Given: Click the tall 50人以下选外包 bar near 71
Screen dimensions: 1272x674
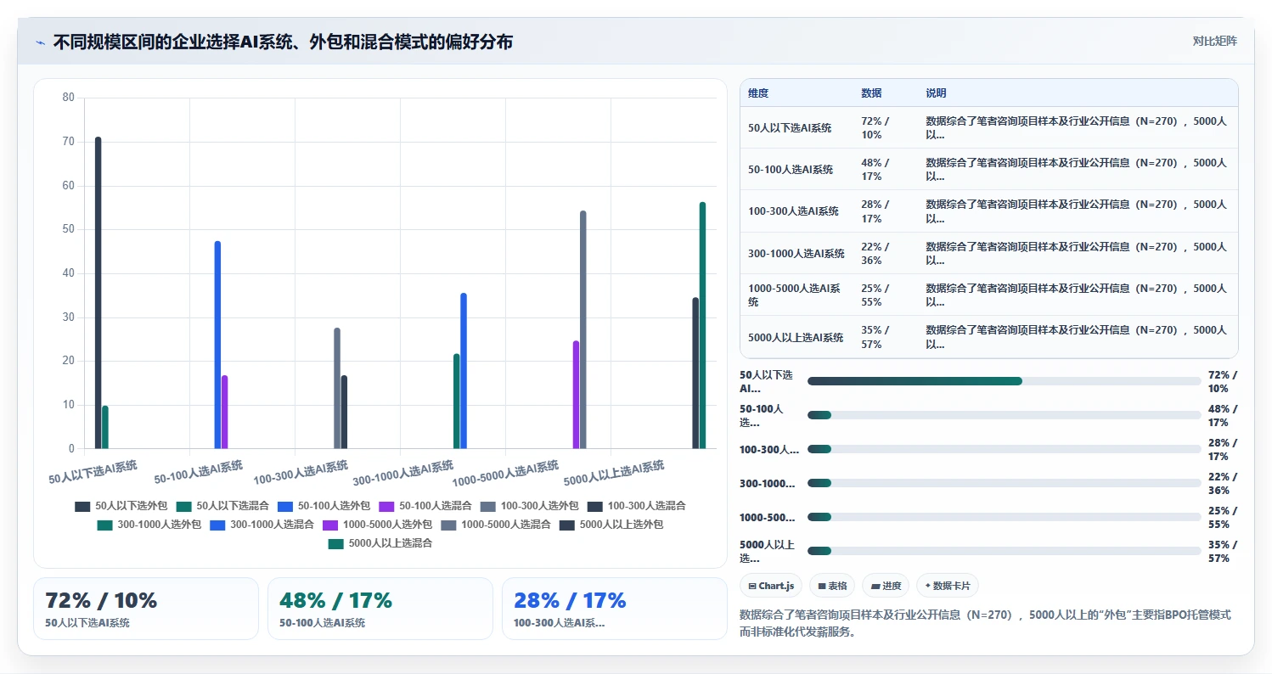Looking at the screenshot, I should point(98,293).
